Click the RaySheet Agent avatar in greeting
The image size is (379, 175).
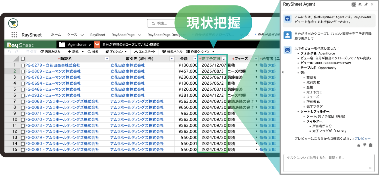pyautogui.click(x=288, y=19)
